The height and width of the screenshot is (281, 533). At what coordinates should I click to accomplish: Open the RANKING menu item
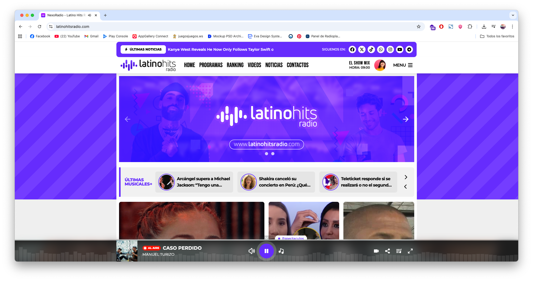pyautogui.click(x=235, y=65)
